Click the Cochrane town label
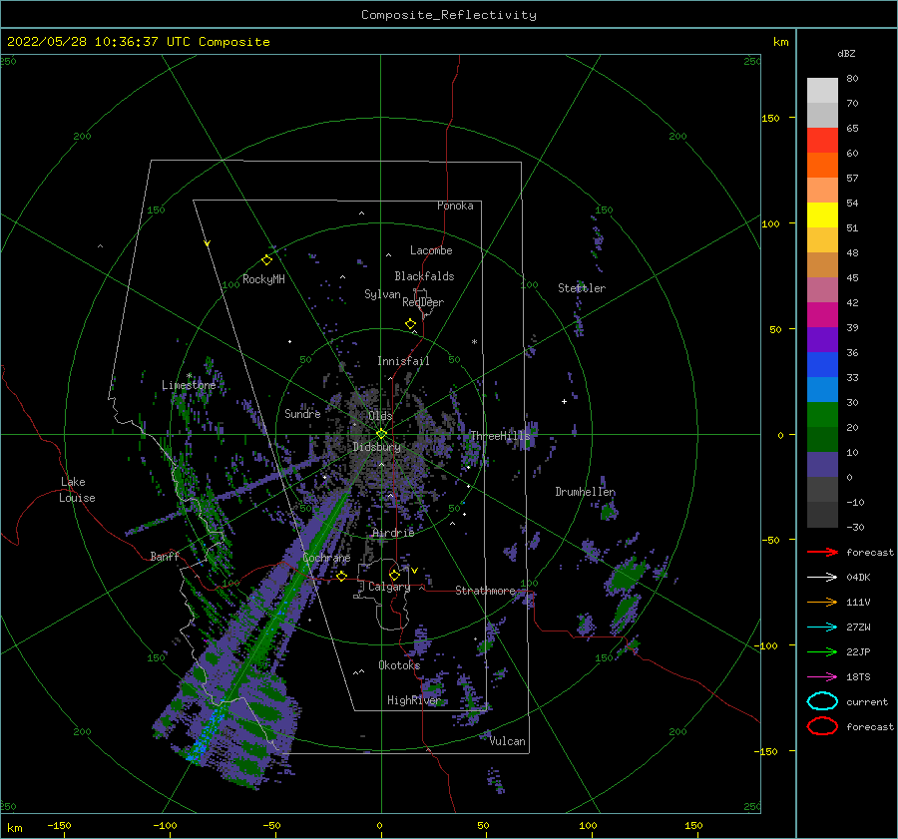This screenshot has width=898, height=839. tap(326, 558)
